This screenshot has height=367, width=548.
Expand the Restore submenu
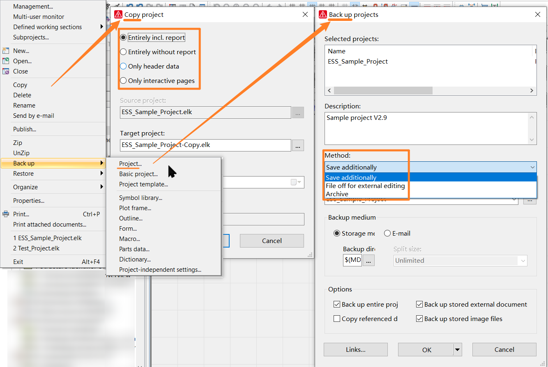(x=53, y=174)
